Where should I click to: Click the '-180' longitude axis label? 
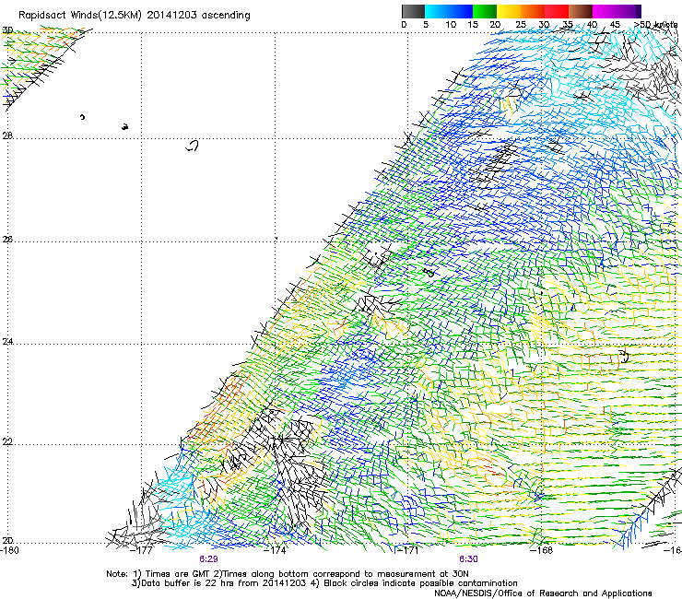click(x=9, y=550)
